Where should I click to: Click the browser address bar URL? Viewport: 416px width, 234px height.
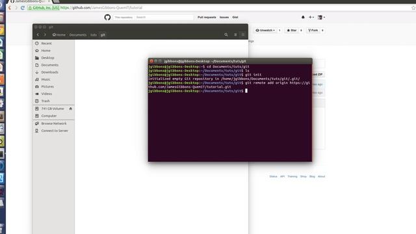101,8
